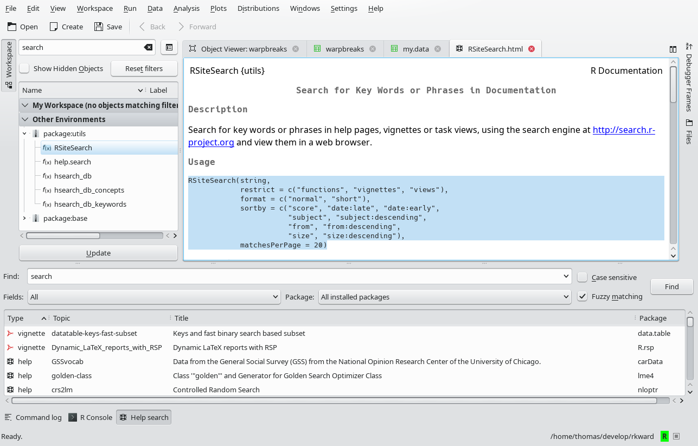This screenshot has height=446, width=698.
Task: Open the Fields dropdown
Action: click(154, 297)
